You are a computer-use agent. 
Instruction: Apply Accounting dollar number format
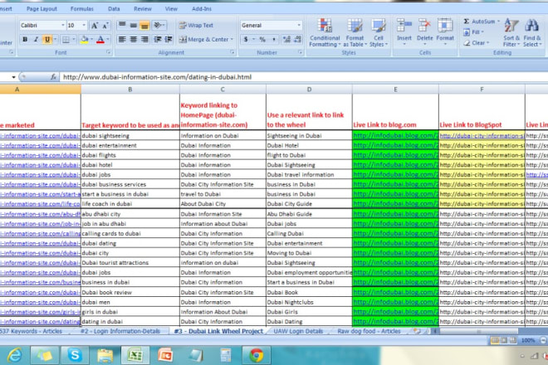click(x=246, y=40)
